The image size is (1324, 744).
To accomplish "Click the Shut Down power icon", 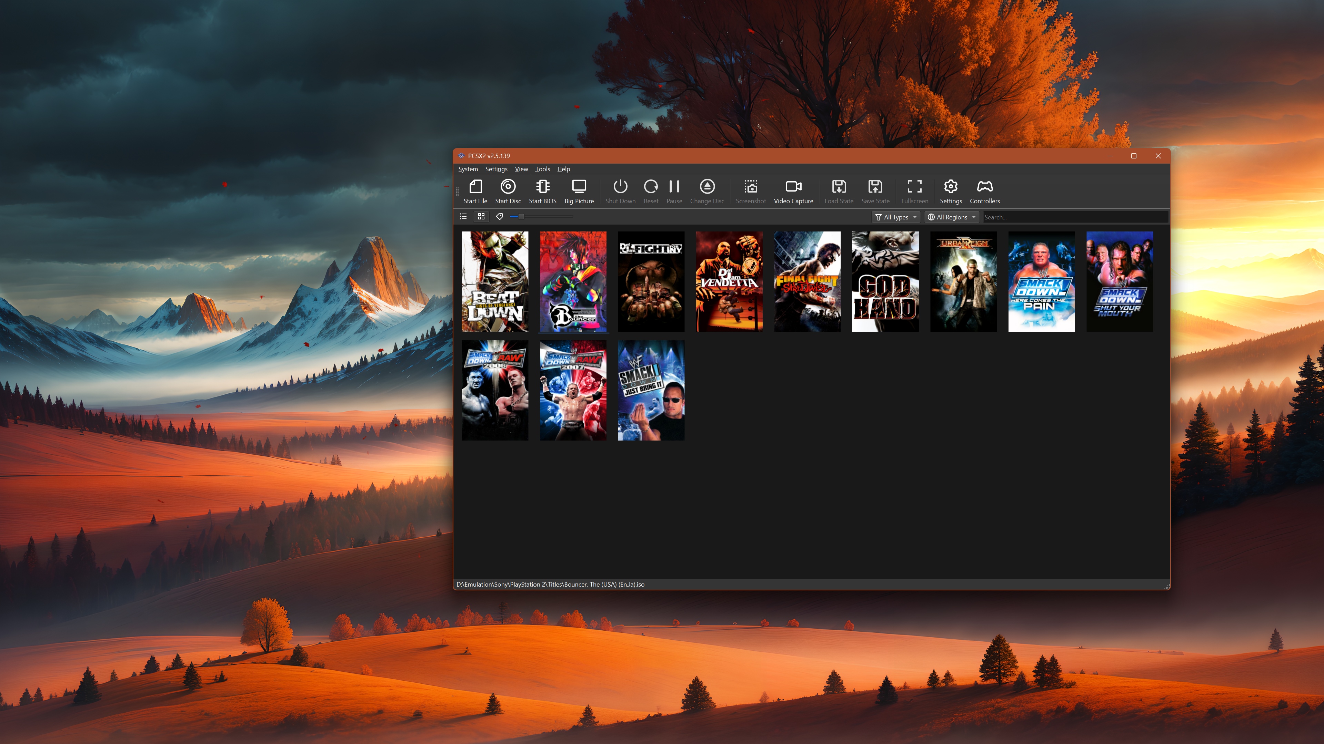I will pos(620,192).
